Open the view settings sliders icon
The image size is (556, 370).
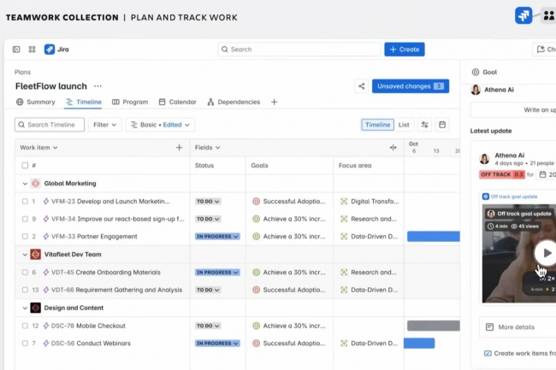[424, 125]
